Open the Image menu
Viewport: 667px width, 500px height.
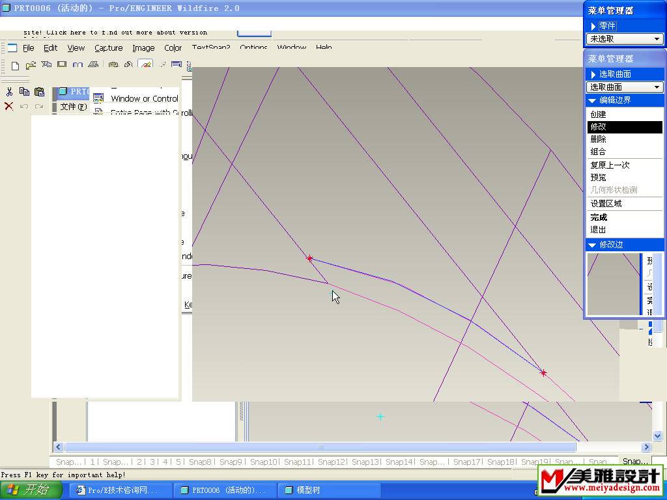click(143, 48)
